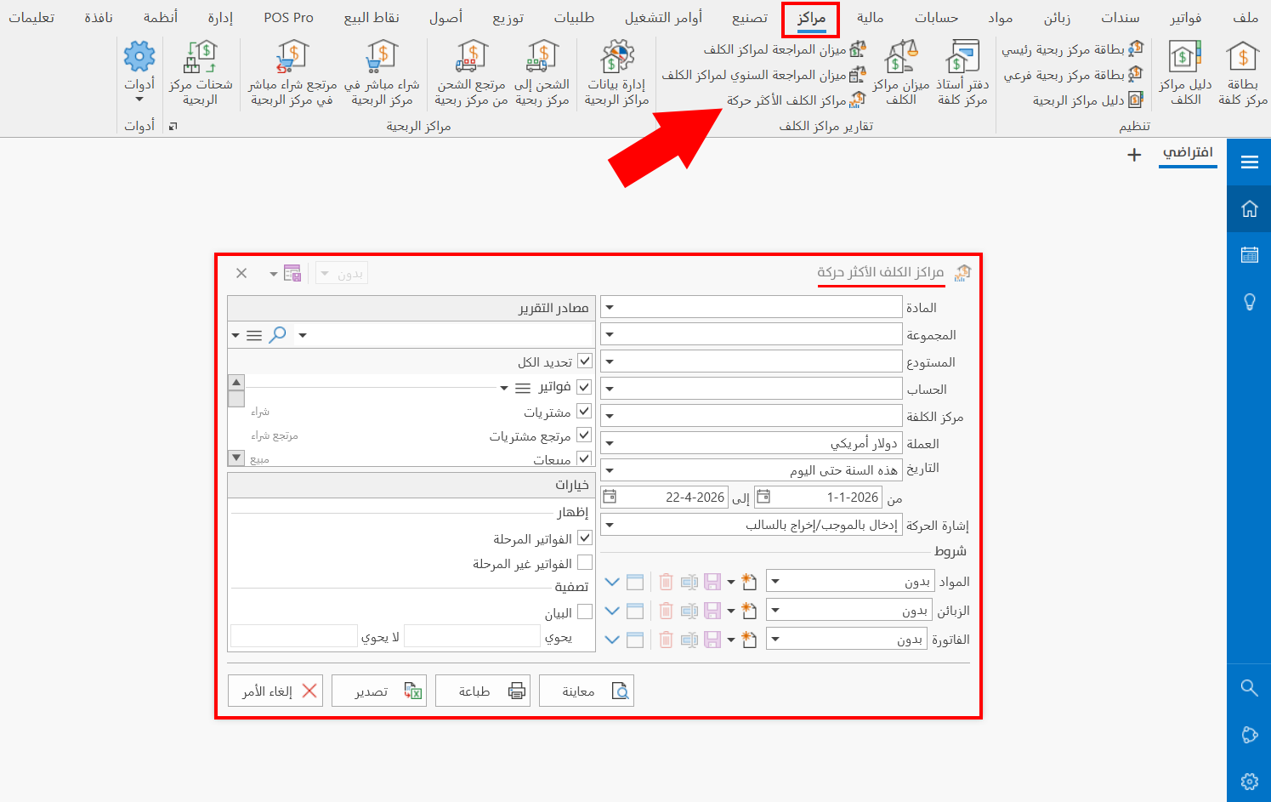Open calendar picker for to-date 22-4-2026
The image size is (1271, 802).
pos(609,497)
